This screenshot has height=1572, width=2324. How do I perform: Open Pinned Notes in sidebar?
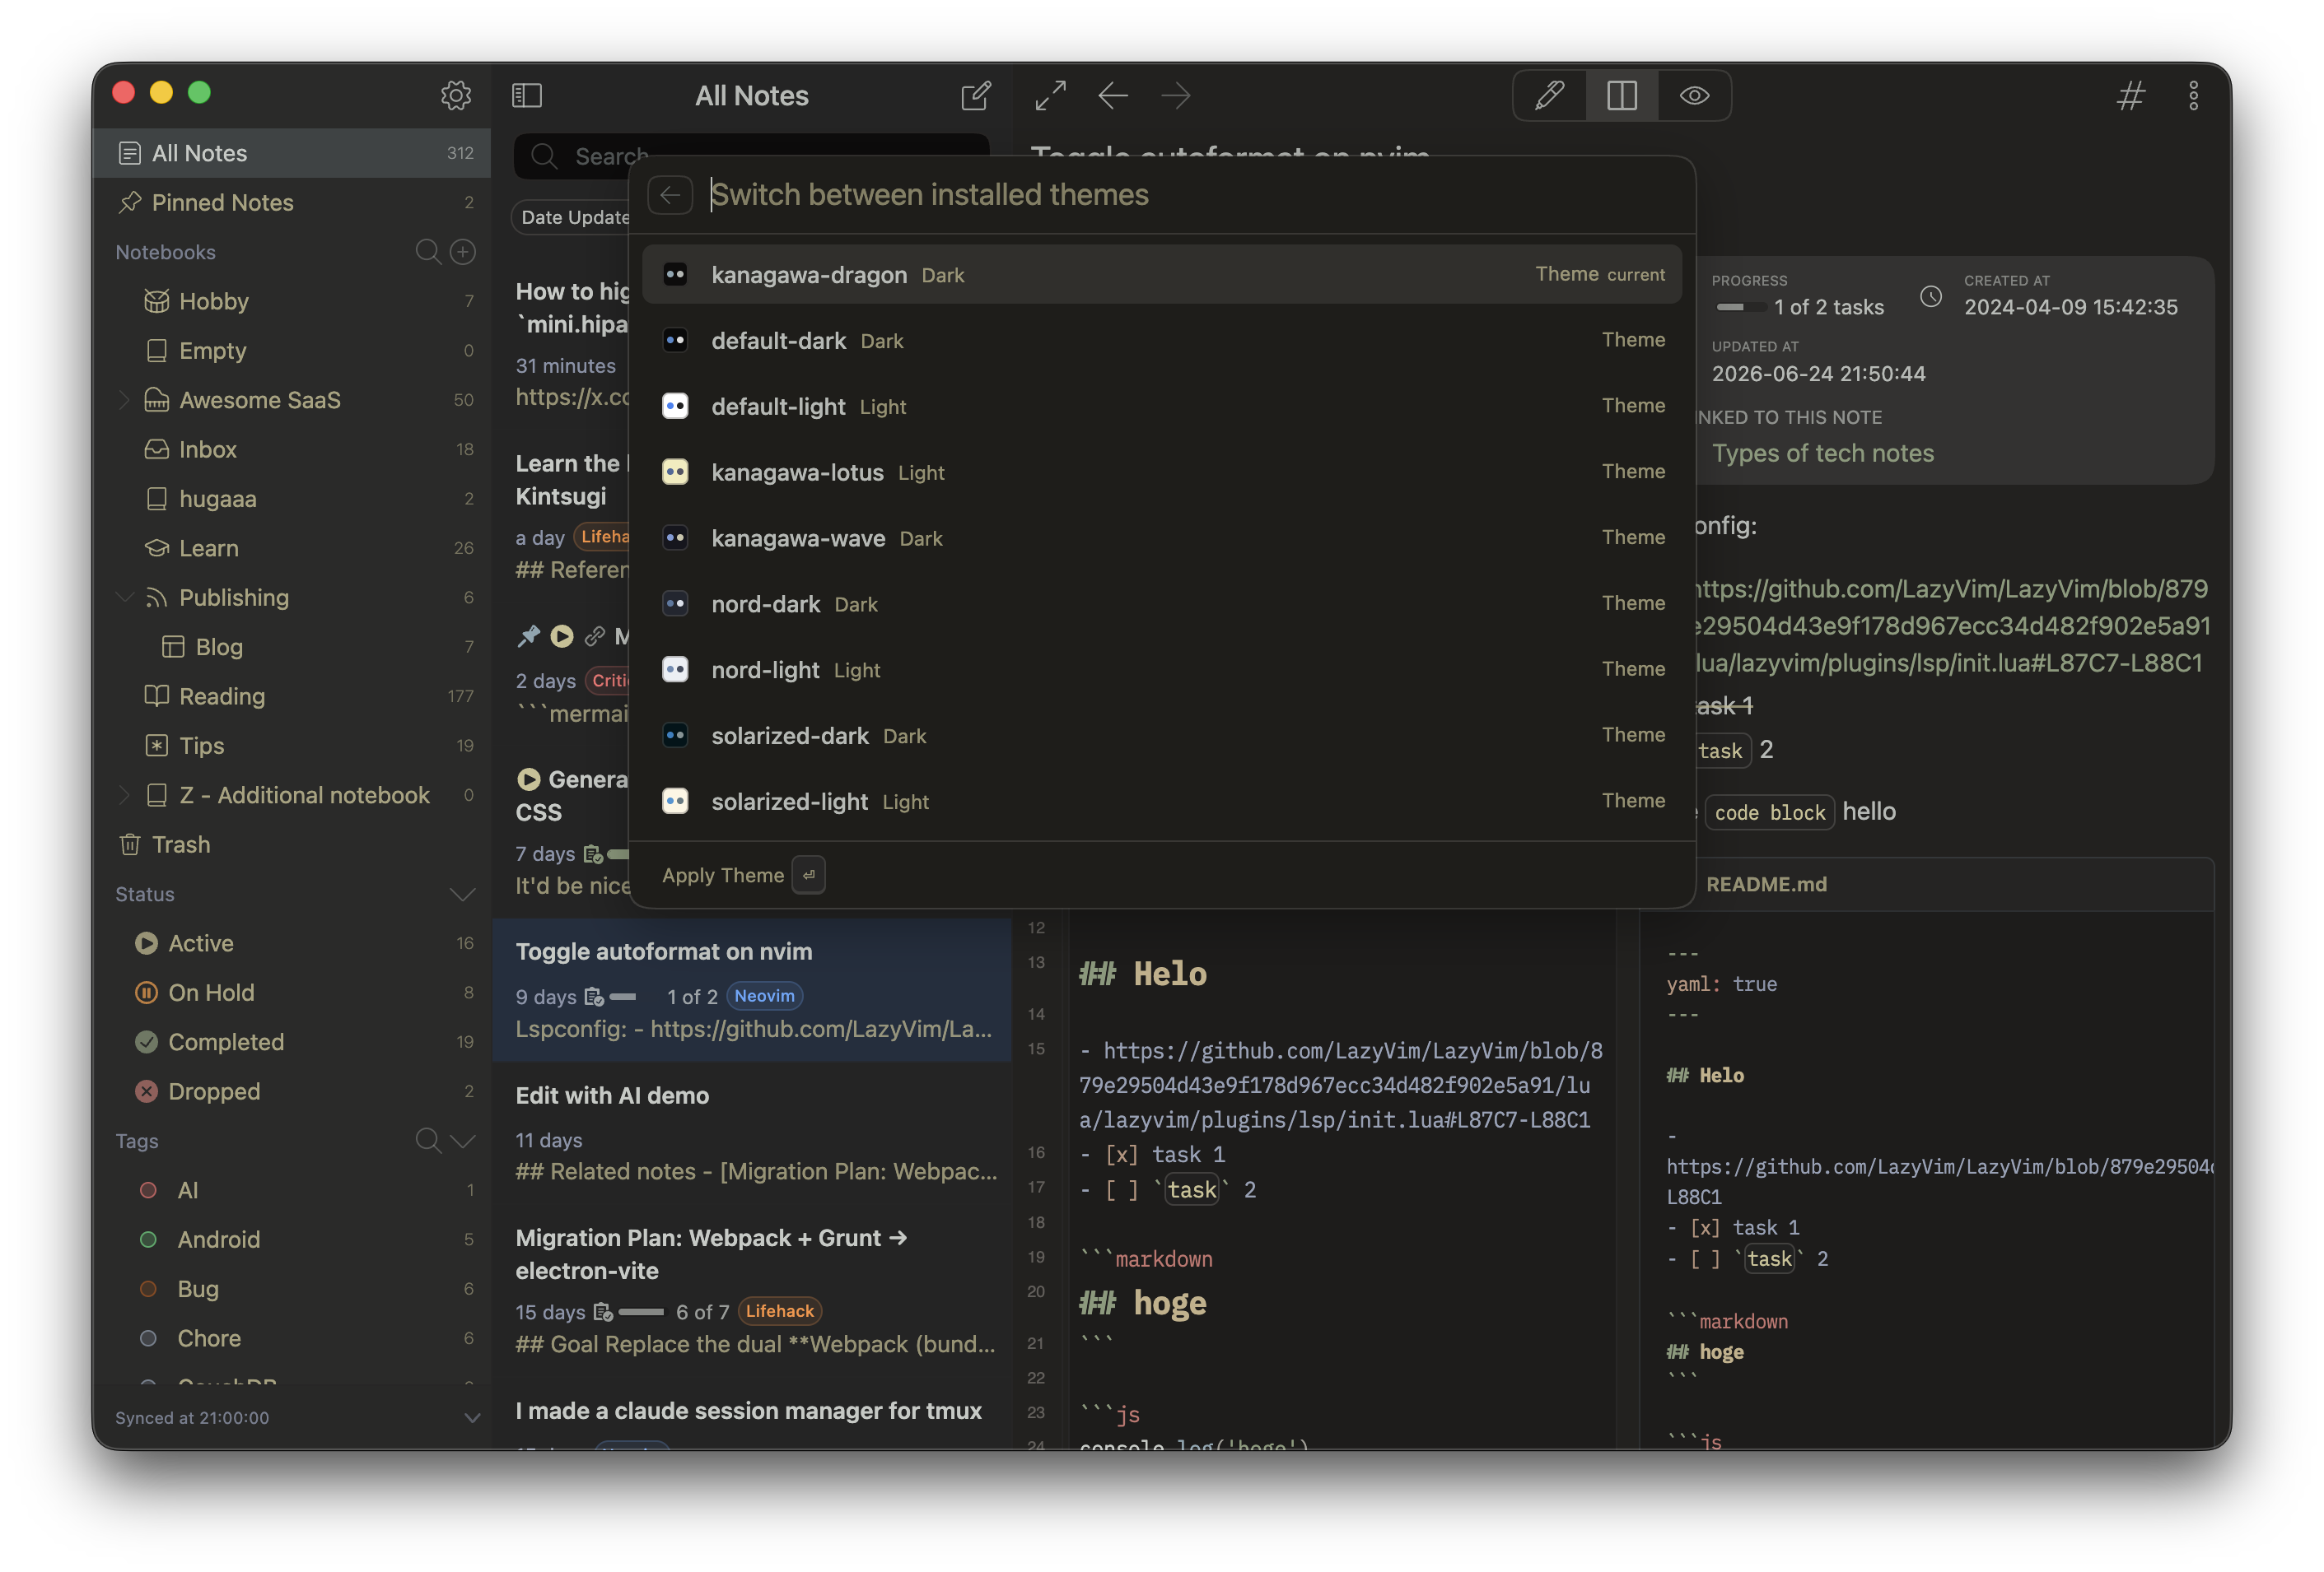(x=292, y=202)
